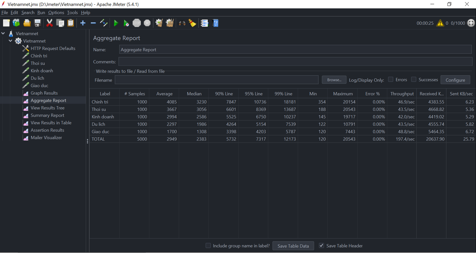
Task: Click the Save Table Data button
Action: (x=293, y=246)
